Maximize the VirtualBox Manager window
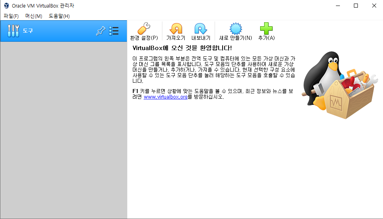This screenshot has width=383, height=219. 356,6
